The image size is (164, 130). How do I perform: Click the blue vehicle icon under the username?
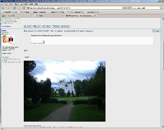3,34
